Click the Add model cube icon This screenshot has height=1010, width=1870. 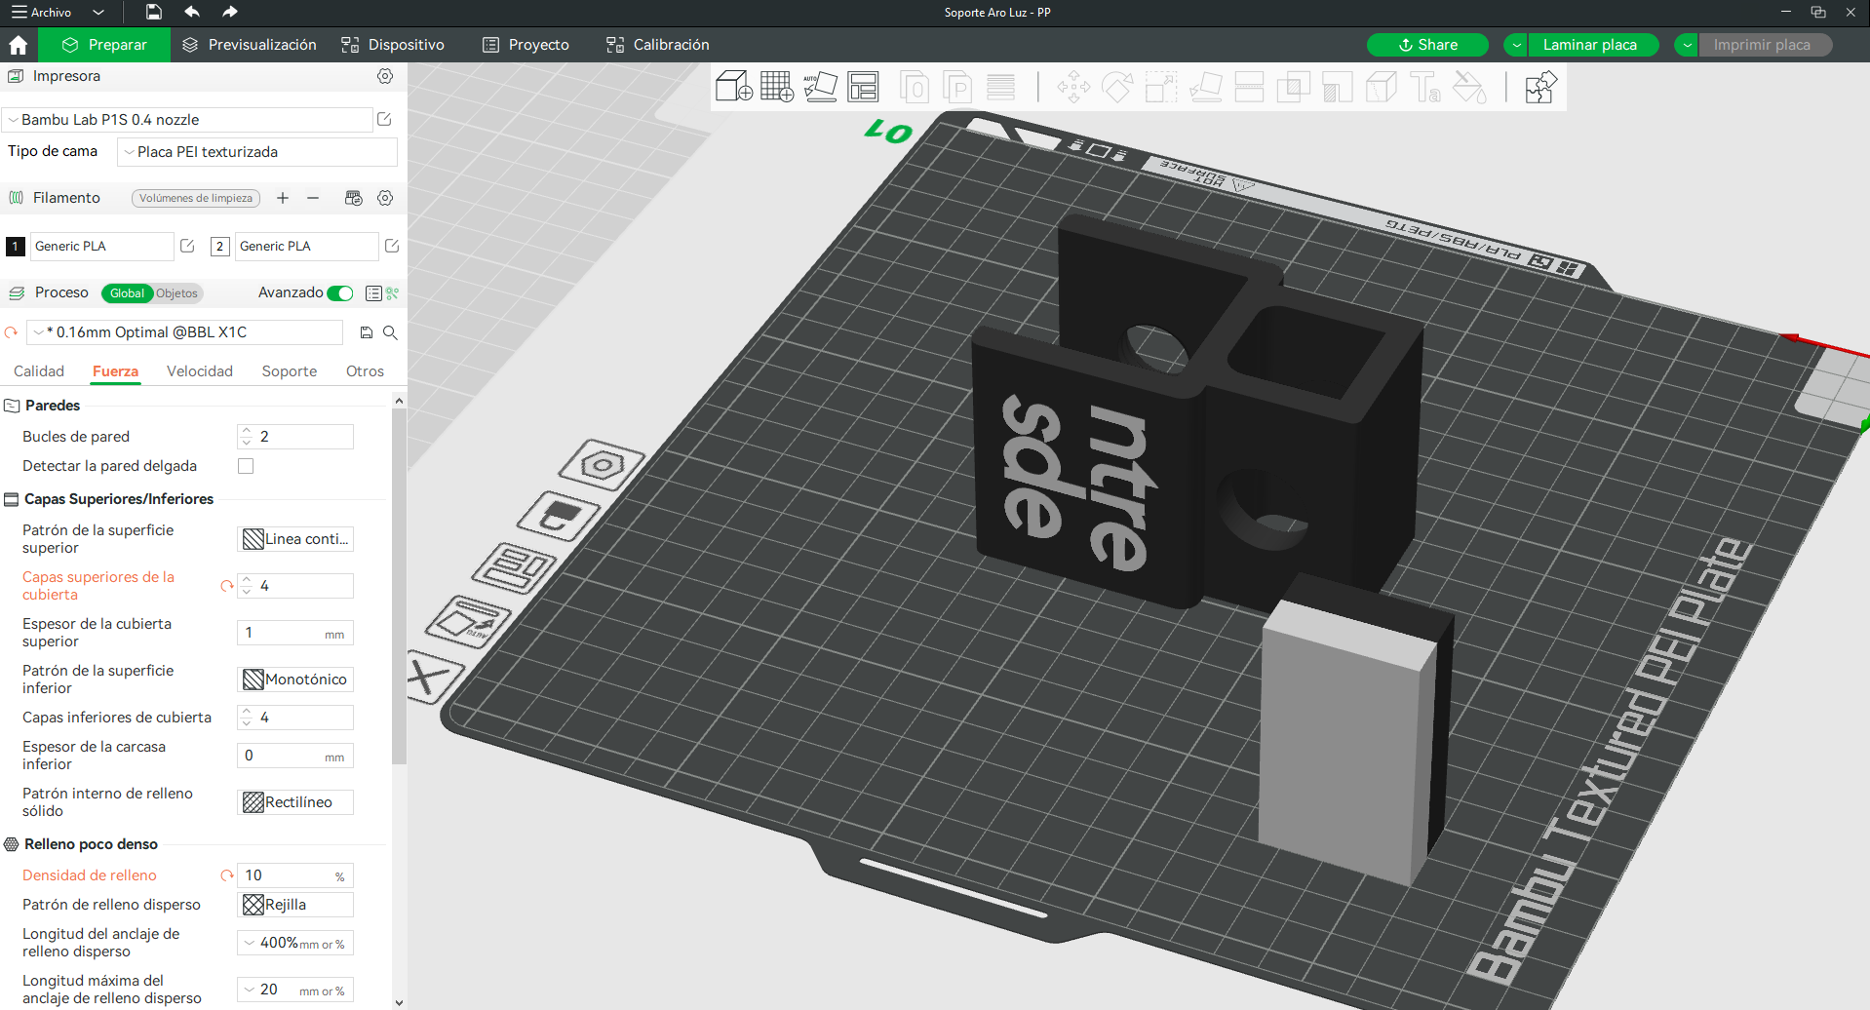pyautogui.click(x=733, y=87)
